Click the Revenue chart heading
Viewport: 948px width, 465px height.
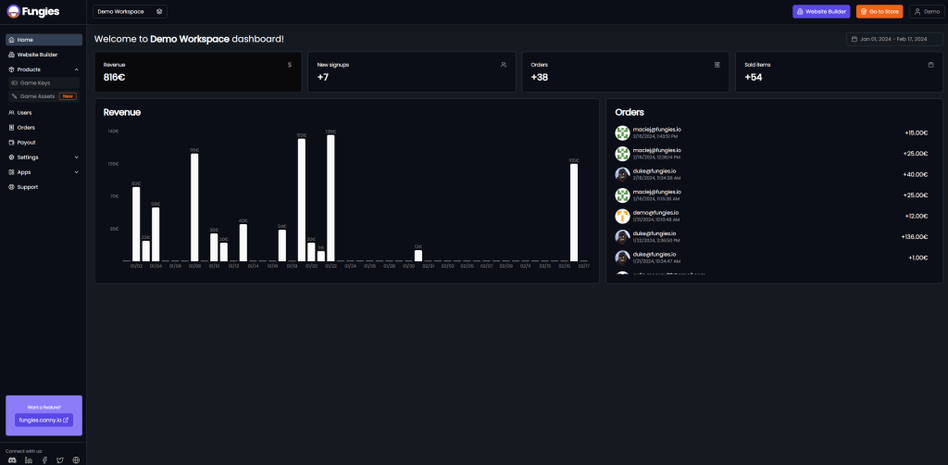122,112
